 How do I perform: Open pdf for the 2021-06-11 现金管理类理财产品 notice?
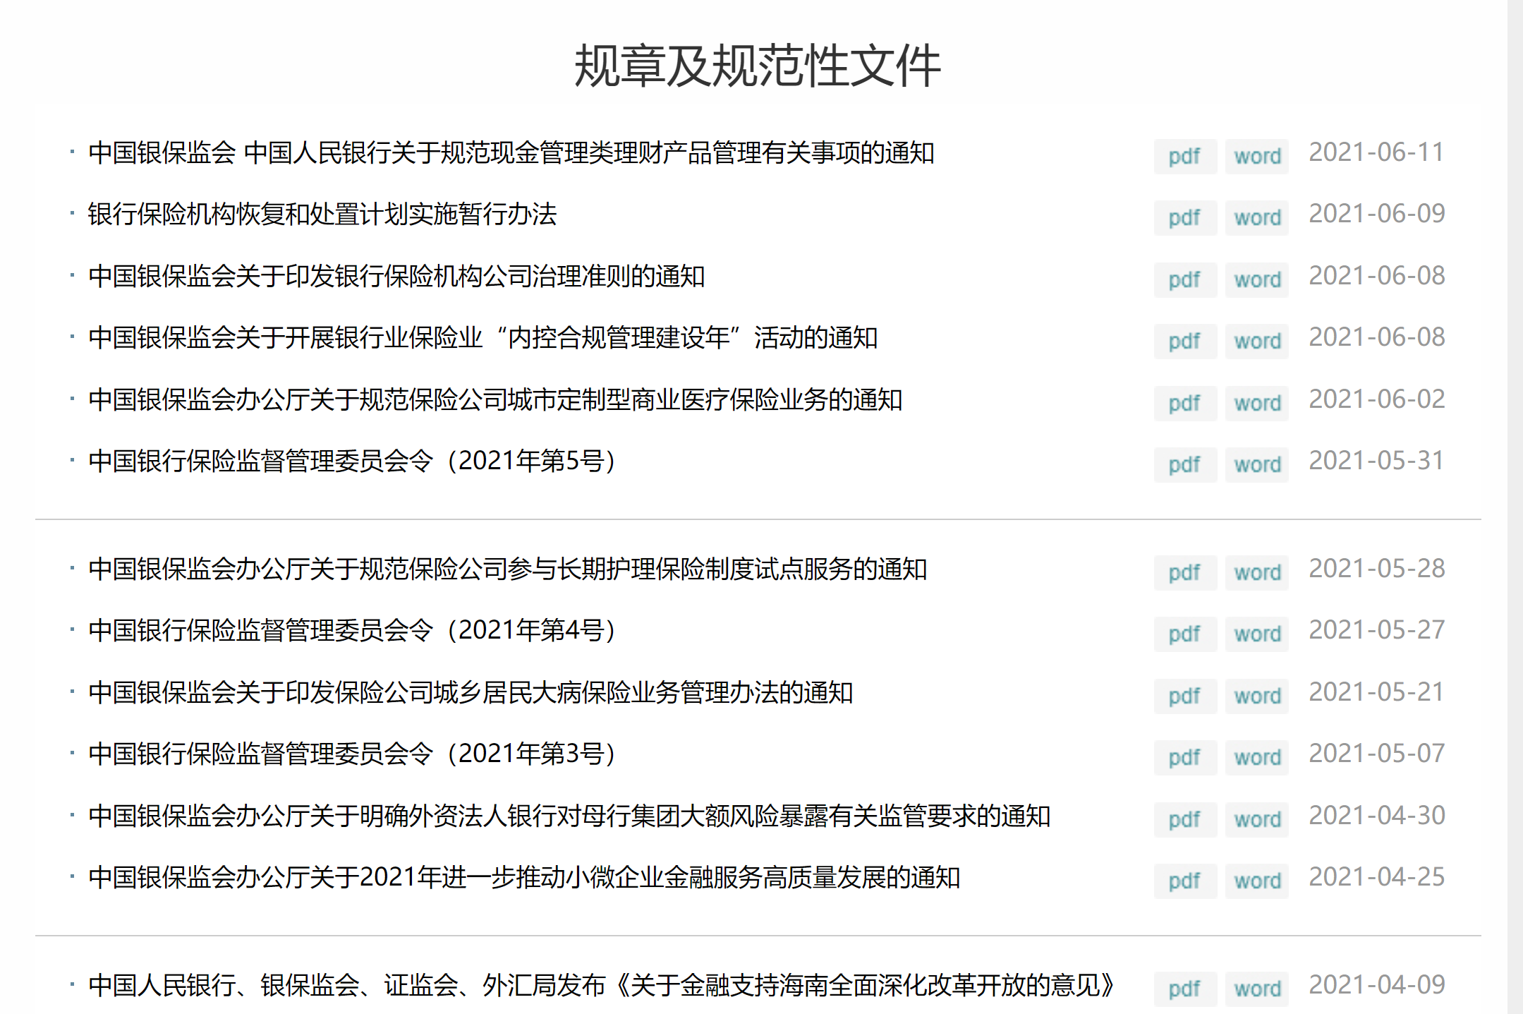[x=1185, y=156]
